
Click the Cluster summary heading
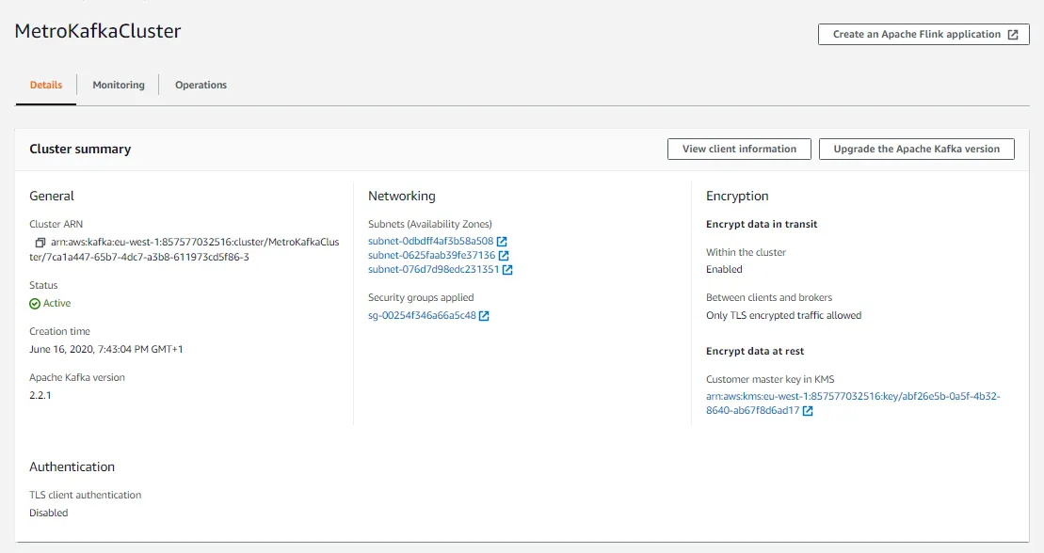pos(80,149)
